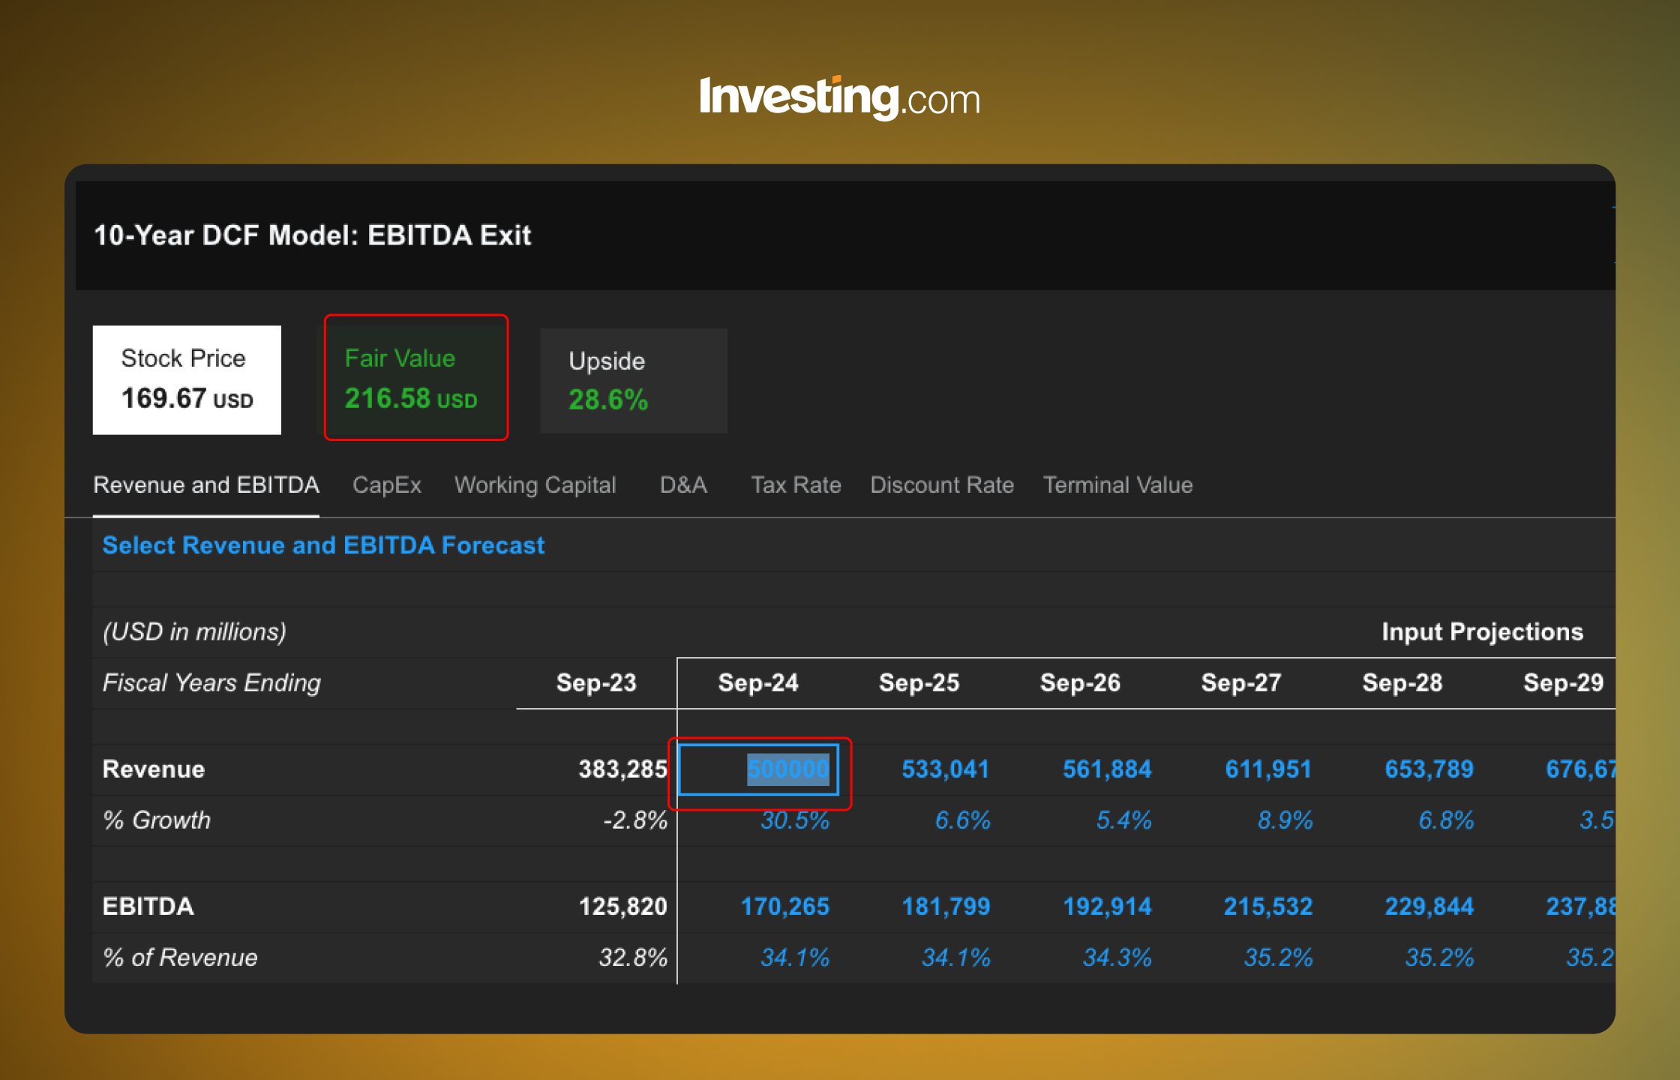
Task: Click Sep-24 growth value 30.5%
Action: point(795,820)
